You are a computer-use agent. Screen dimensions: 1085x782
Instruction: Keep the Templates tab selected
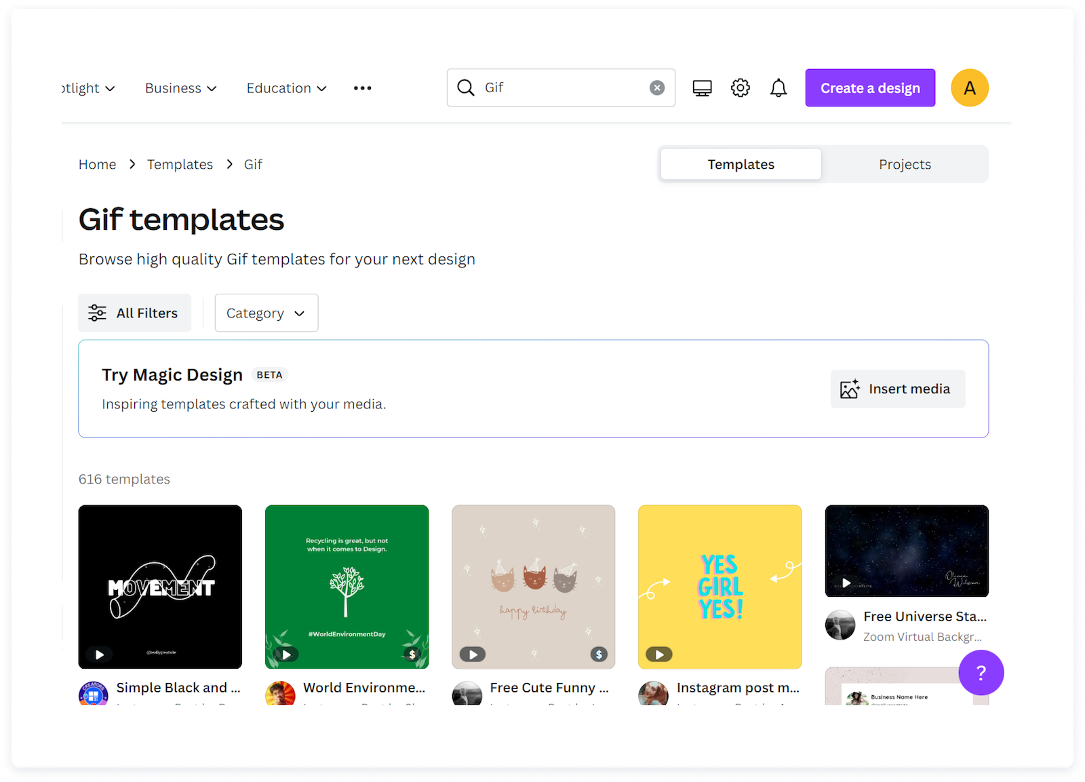(740, 163)
